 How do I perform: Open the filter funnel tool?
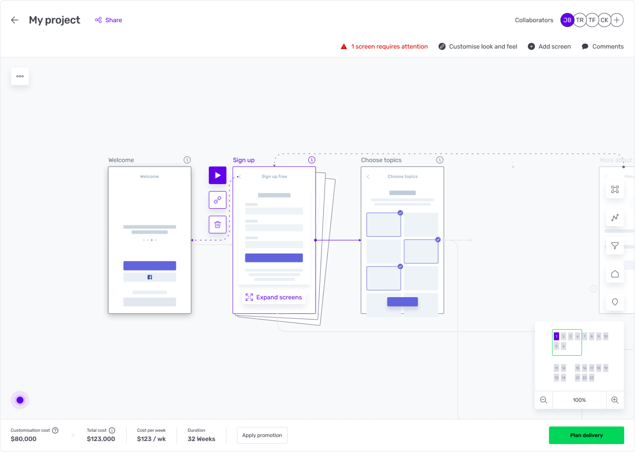(615, 246)
